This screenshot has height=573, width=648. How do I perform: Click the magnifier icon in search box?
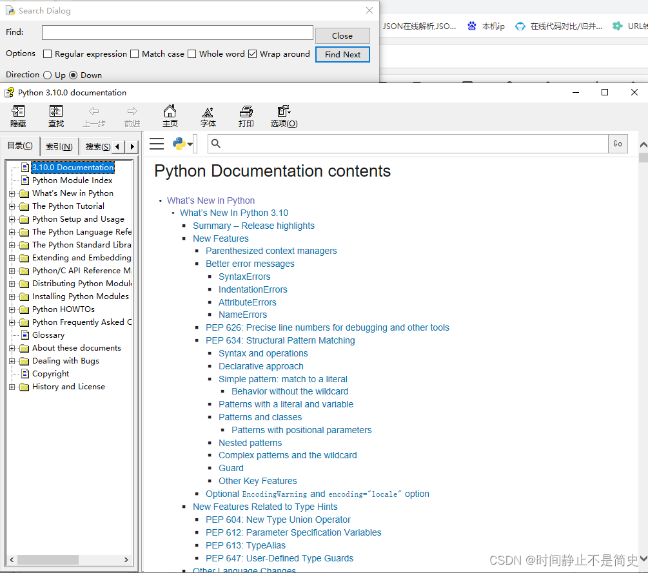coord(216,143)
